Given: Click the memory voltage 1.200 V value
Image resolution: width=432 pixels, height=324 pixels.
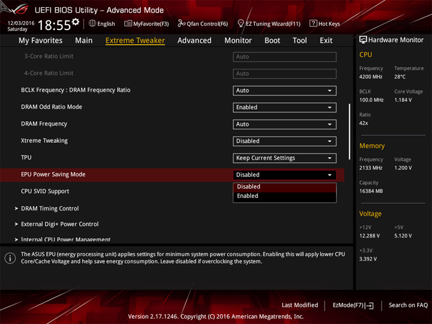Looking at the screenshot, I should tap(403, 168).
